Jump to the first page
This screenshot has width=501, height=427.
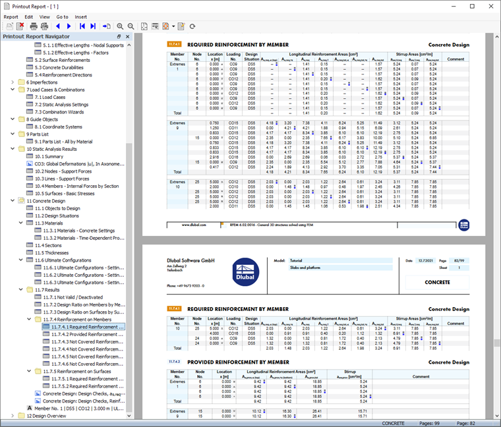(82, 26)
